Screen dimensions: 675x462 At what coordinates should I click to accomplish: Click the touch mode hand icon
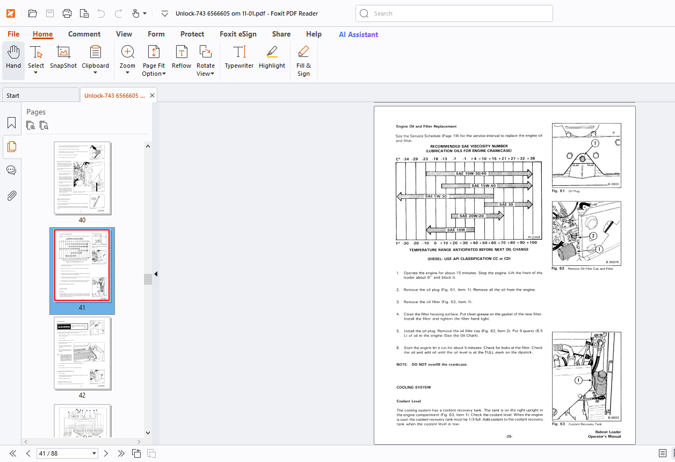pos(135,13)
